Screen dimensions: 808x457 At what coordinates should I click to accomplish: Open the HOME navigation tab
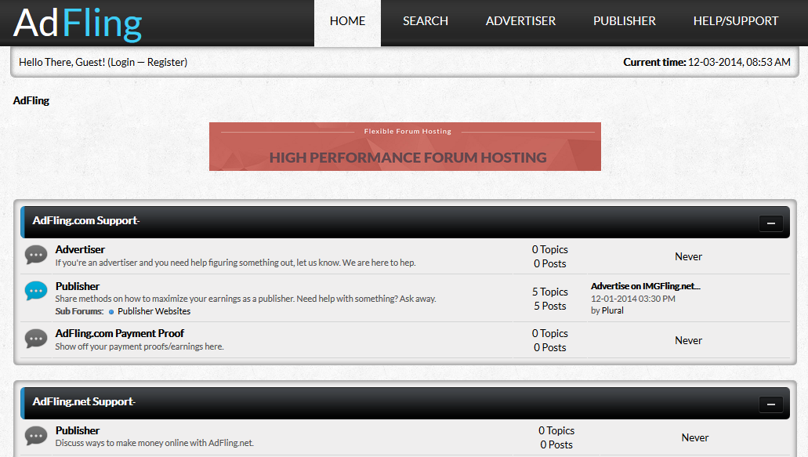click(x=347, y=22)
